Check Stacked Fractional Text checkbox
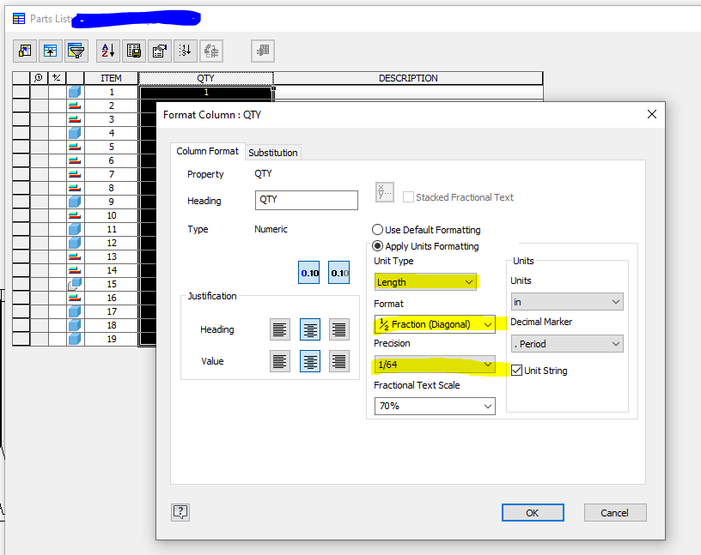The width and height of the screenshot is (701, 555). pyautogui.click(x=408, y=197)
